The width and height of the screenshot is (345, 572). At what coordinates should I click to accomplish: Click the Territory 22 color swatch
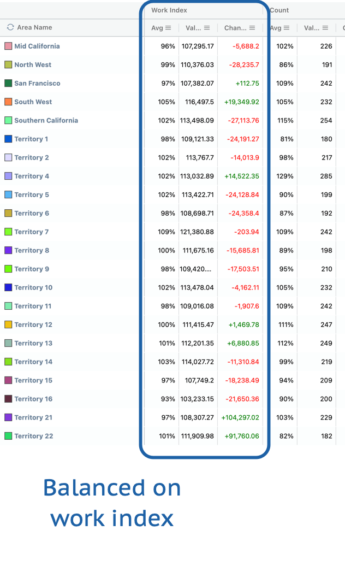pos(8,436)
